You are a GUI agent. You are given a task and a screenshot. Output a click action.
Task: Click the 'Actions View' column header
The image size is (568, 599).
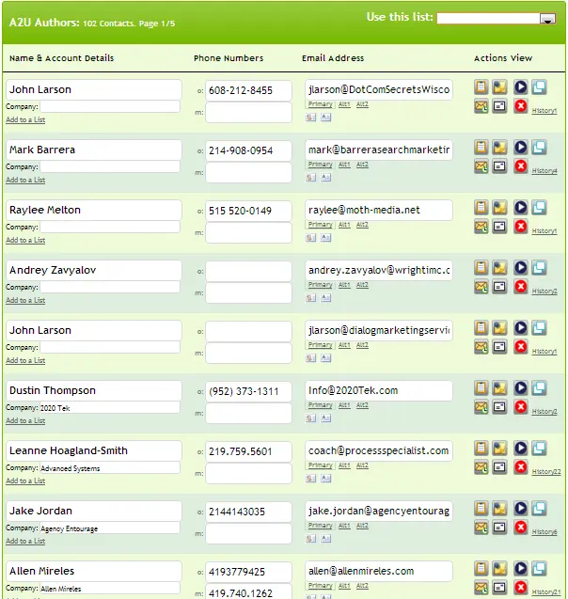[x=503, y=58]
